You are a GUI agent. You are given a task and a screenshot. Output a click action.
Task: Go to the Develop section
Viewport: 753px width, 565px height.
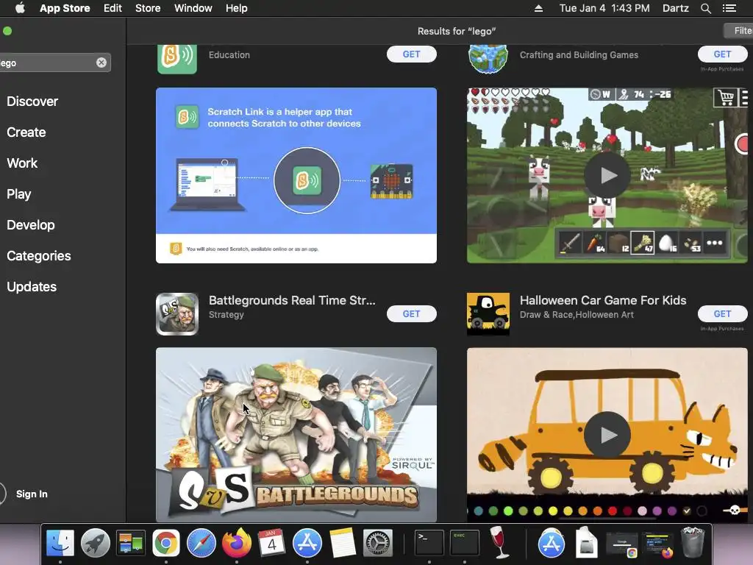click(31, 225)
